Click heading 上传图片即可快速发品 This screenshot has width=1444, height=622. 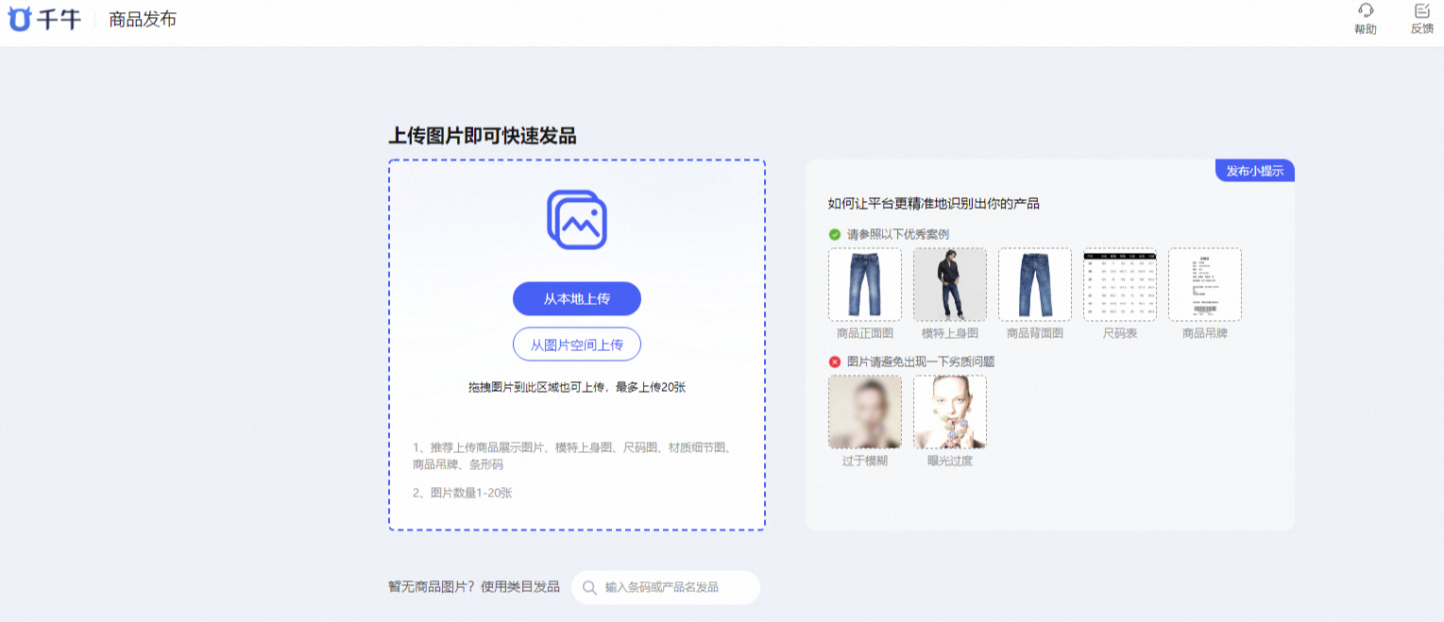pyautogui.click(x=483, y=136)
